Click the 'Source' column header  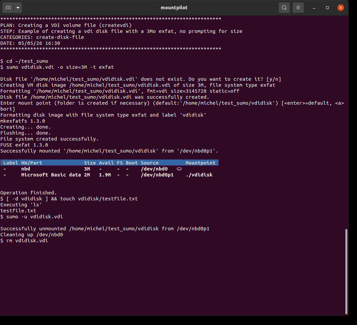149,163
